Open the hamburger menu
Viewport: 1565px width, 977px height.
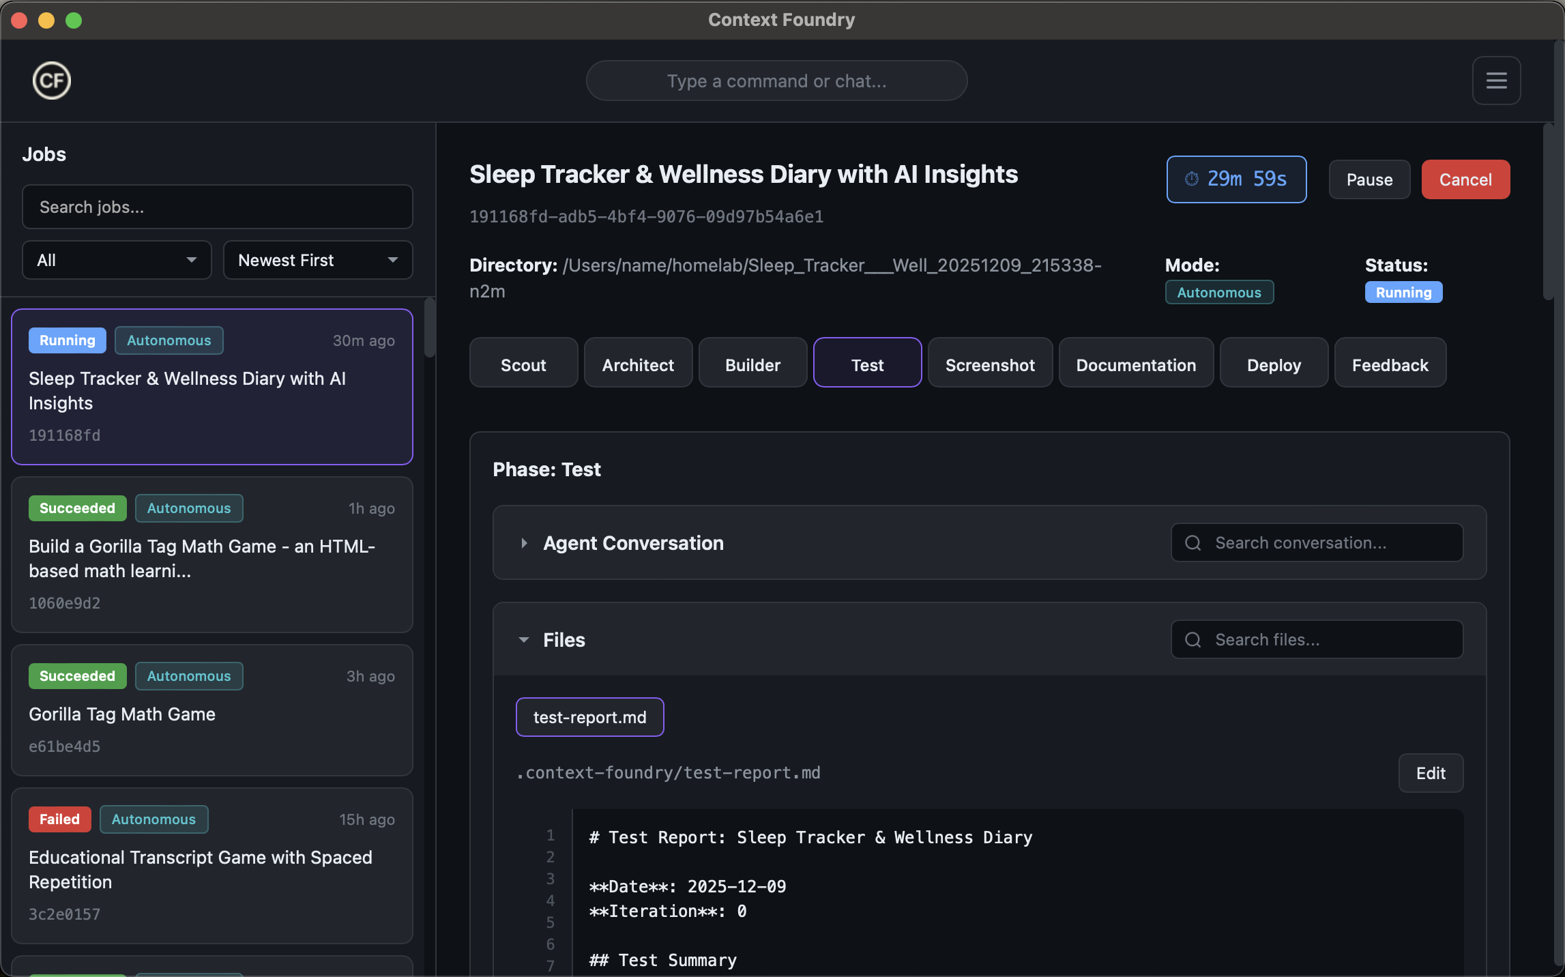[1496, 80]
